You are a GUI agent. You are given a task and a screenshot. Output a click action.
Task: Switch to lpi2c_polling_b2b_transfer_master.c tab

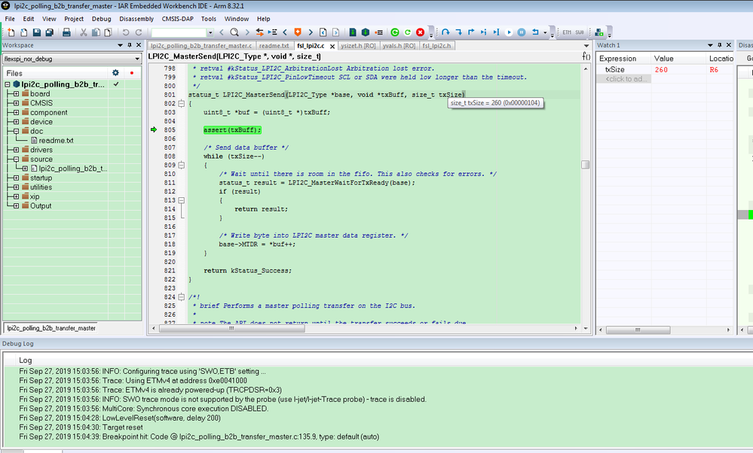[x=201, y=46]
